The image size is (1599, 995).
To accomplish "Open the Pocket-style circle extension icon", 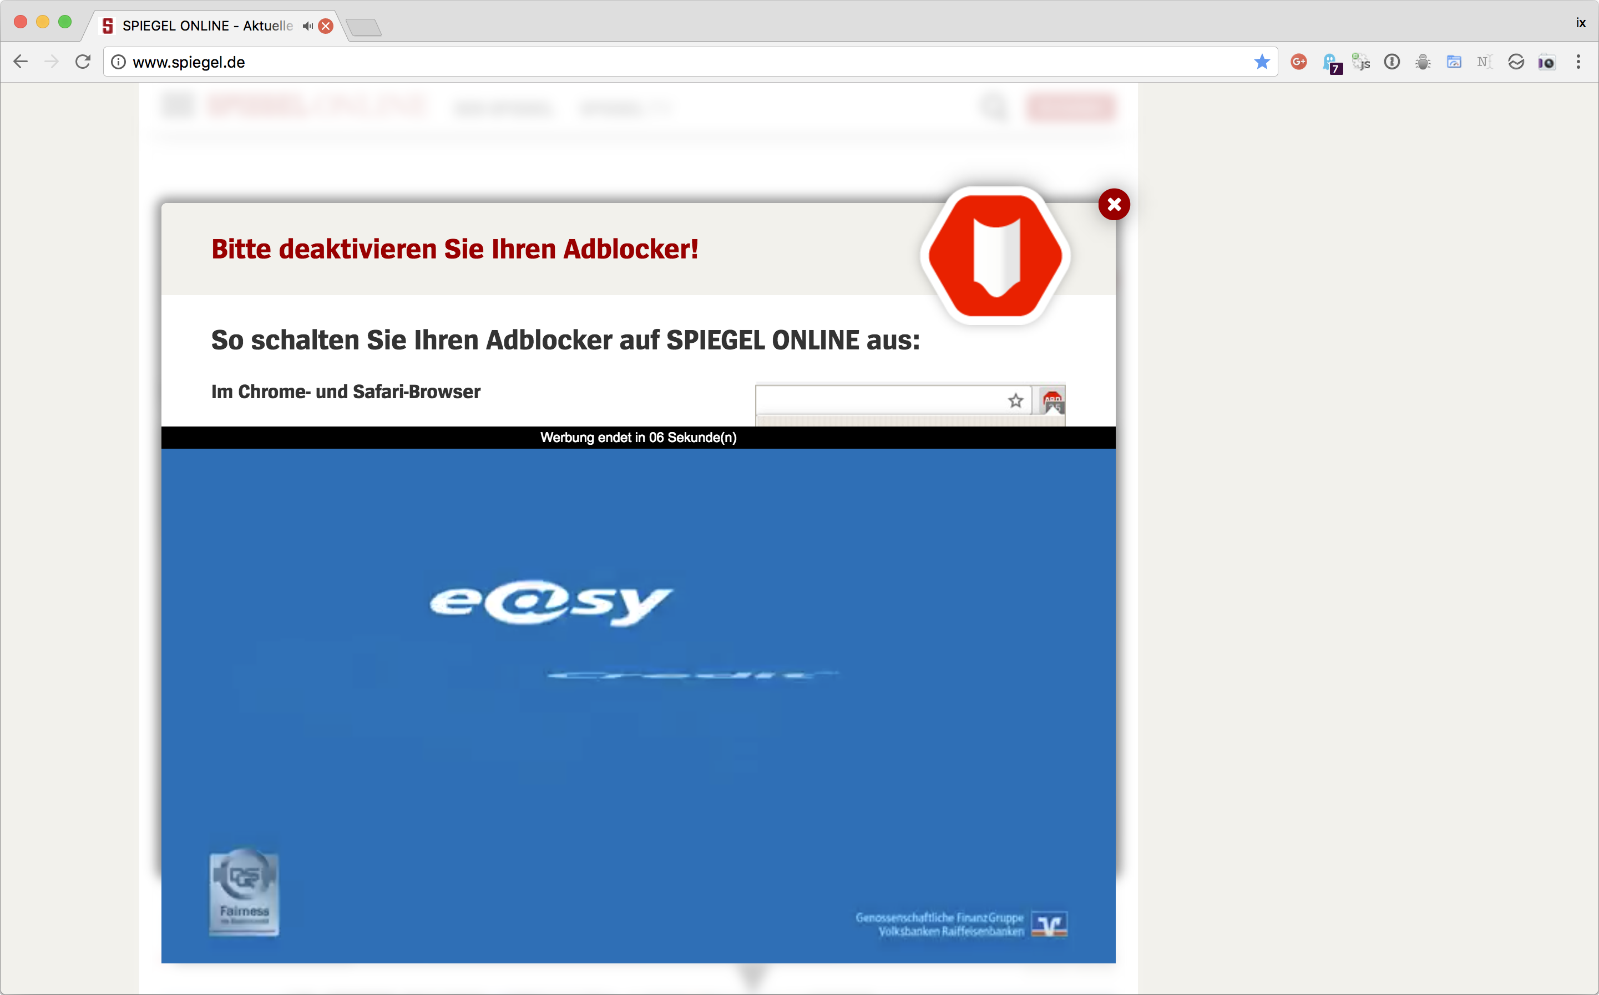I will [1516, 62].
